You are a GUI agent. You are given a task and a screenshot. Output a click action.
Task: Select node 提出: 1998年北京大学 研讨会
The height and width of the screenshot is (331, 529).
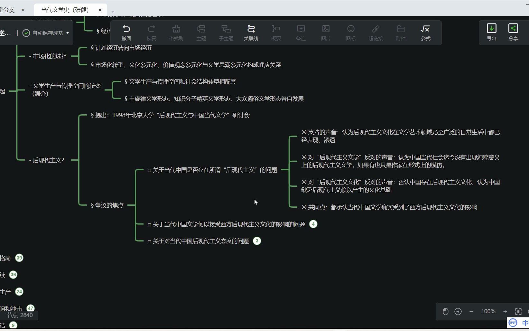[170, 115]
